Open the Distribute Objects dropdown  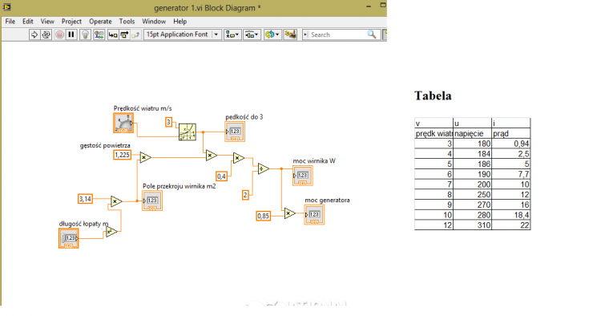pos(252,34)
